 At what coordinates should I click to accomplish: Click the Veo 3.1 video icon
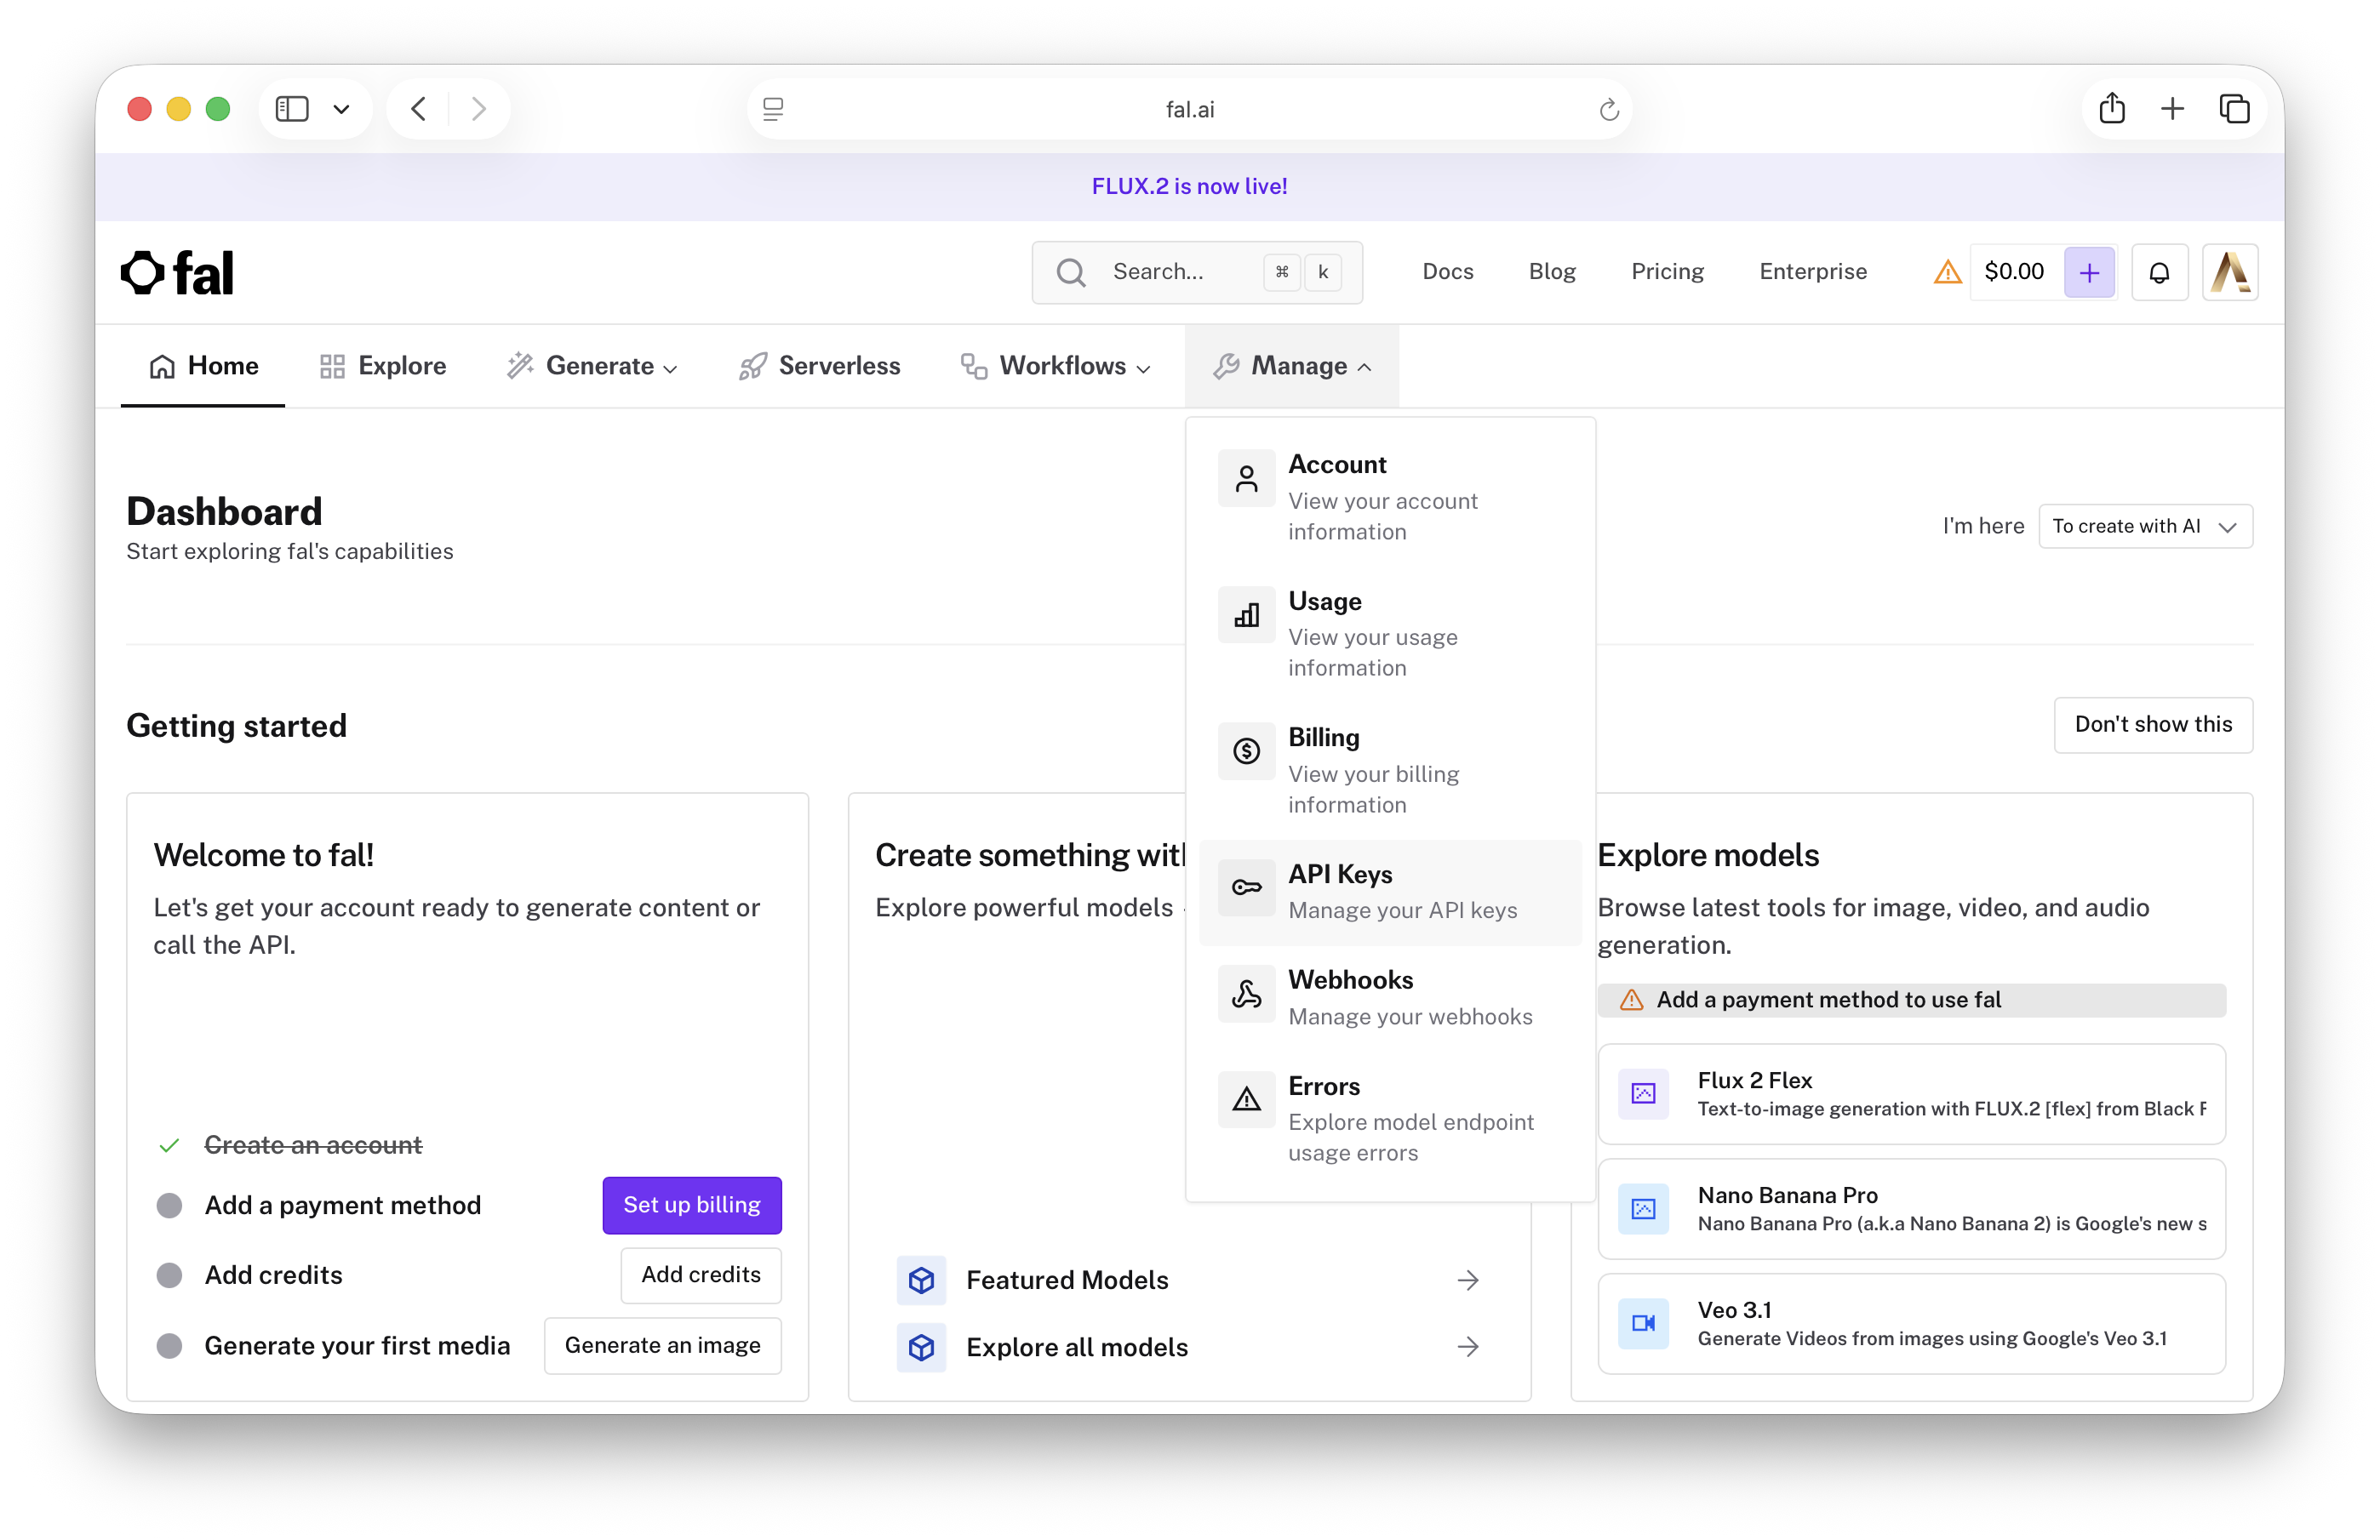[1643, 1323]
